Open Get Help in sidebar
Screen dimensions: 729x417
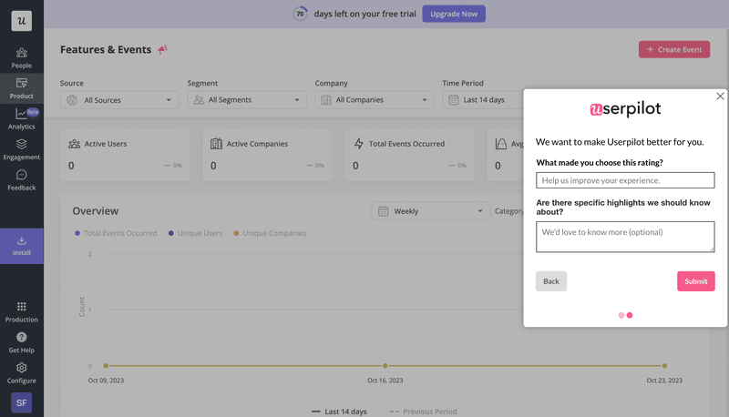[21, 342]
